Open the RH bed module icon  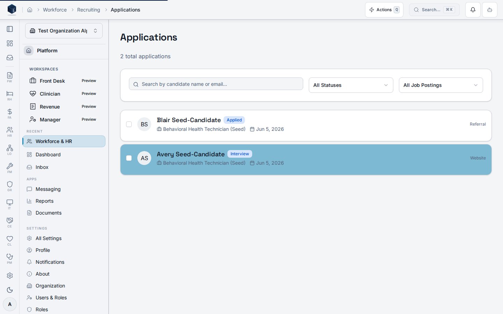click(x=10, y=95)
